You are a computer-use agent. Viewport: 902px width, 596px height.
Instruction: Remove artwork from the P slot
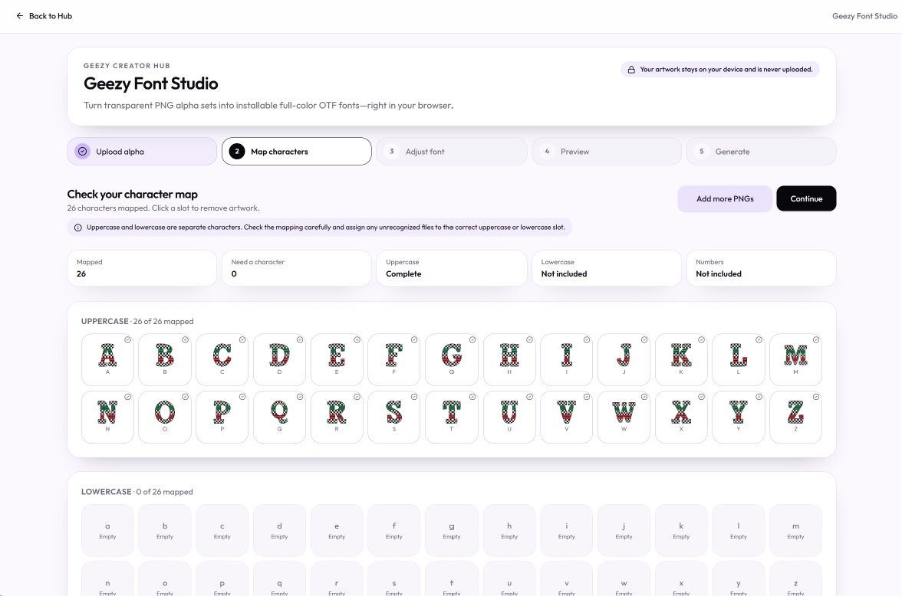point(222,417)
